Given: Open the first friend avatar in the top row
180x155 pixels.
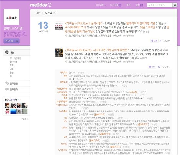Looking at the screenshot, I should click(7, 105).
